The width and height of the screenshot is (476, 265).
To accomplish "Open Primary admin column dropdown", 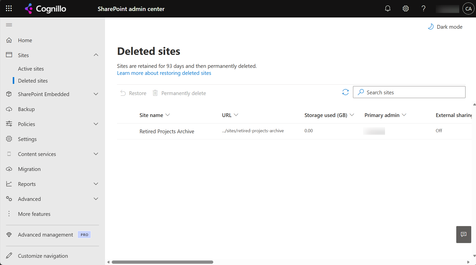I will [404, 115].
